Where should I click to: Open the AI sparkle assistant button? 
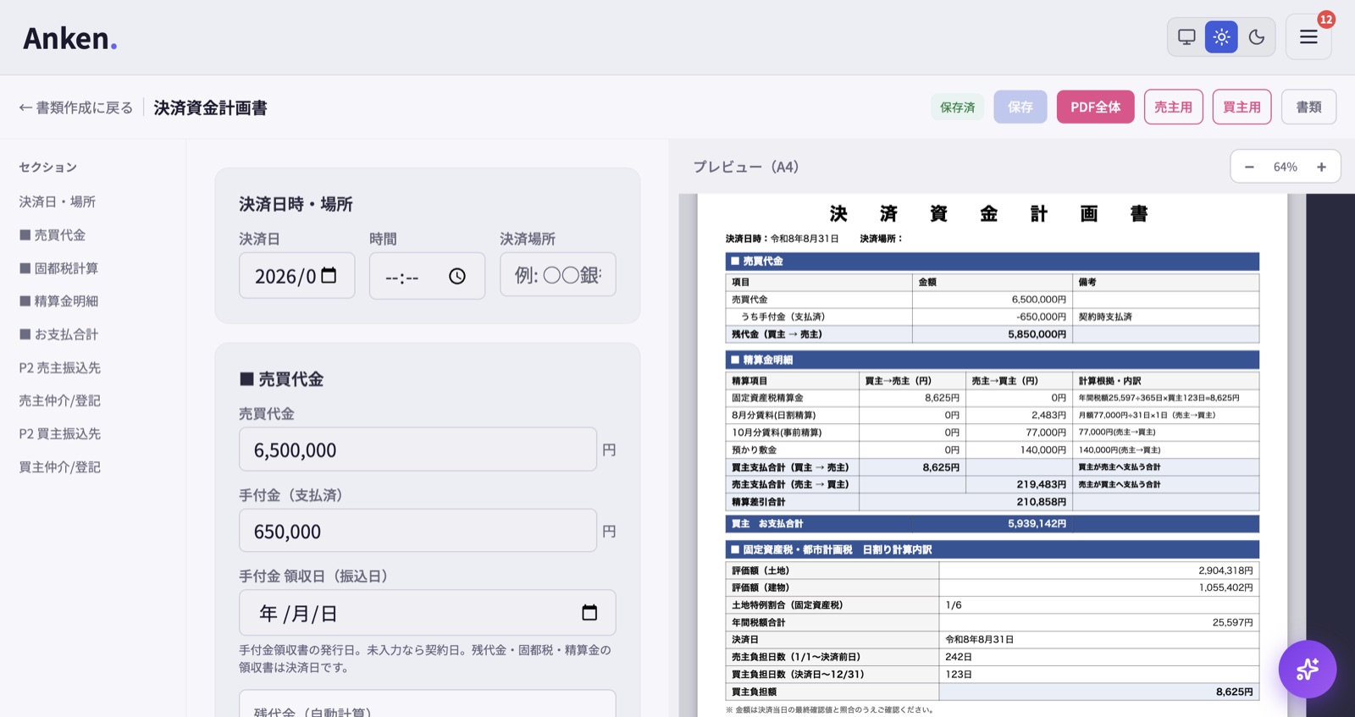pos(1308,669)
